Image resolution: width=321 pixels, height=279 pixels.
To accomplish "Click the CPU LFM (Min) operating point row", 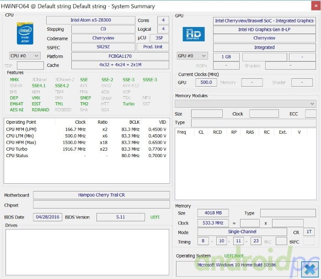I will (x=86, y=136).
